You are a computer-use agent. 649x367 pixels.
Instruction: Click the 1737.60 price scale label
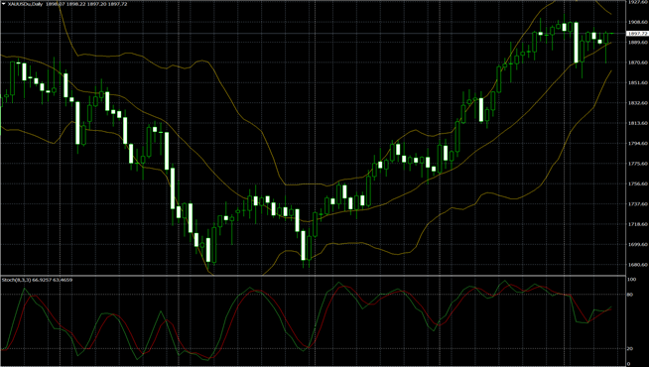click(x=637, y=204)
